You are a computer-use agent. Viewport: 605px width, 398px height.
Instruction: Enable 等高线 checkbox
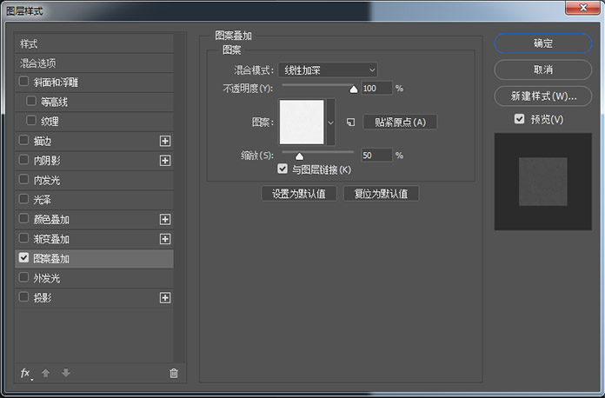pos(31,101)
